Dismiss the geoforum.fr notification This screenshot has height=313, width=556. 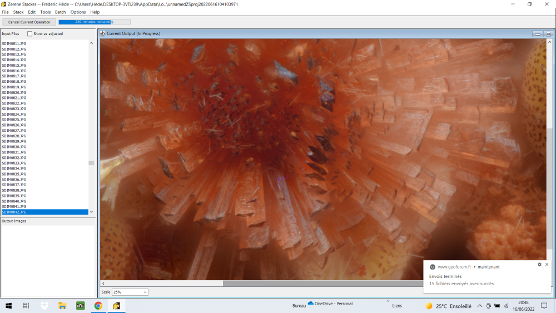click(547, 265)
